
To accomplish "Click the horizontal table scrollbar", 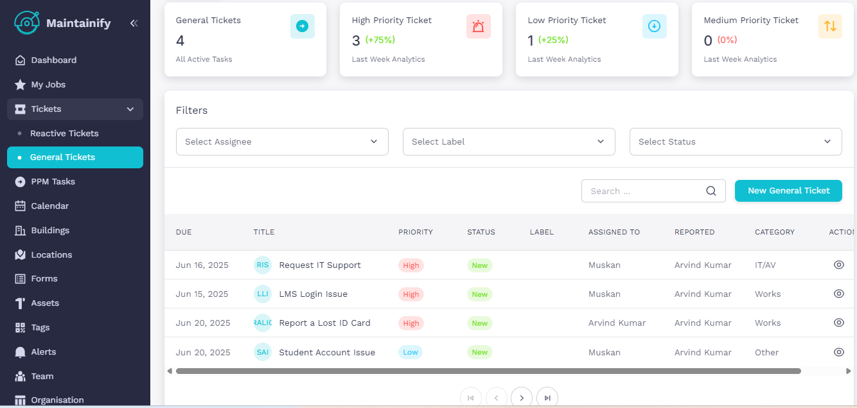I will [x=488, y=371].
